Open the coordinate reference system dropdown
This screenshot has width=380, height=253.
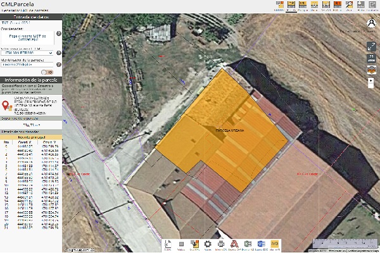point(27,52)
